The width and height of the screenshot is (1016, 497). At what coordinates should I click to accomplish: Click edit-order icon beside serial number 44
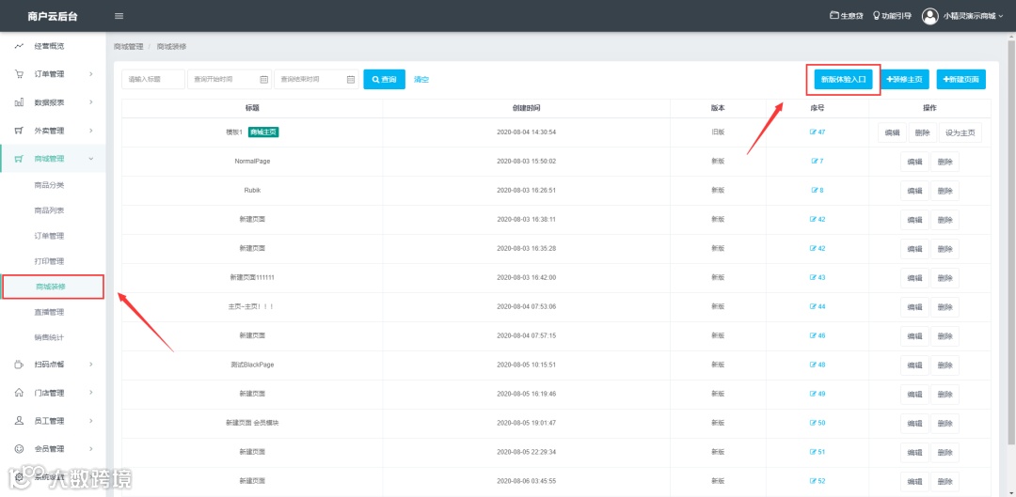(813, 306)
